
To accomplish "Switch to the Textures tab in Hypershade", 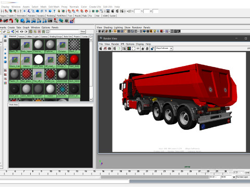I will click(x=21, y=36).
